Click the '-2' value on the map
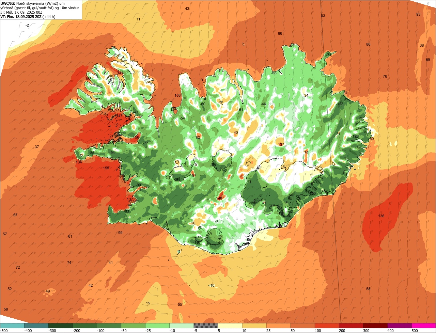 [x=27, y=25]
